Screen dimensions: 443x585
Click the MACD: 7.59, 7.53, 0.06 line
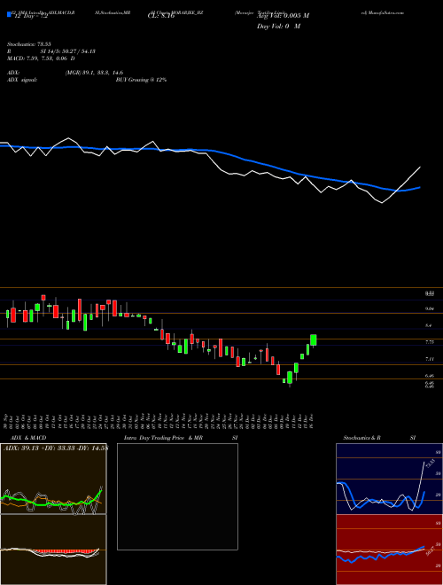41,58
